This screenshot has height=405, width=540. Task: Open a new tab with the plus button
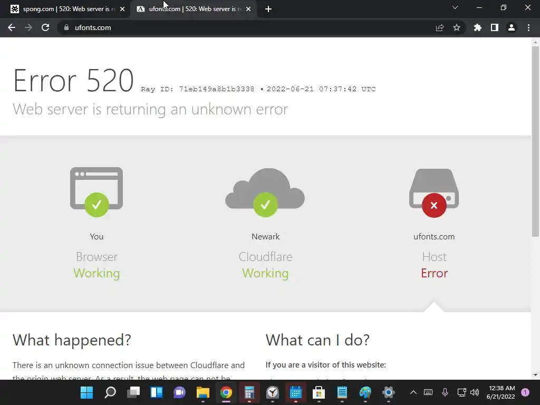pos(268,9)
